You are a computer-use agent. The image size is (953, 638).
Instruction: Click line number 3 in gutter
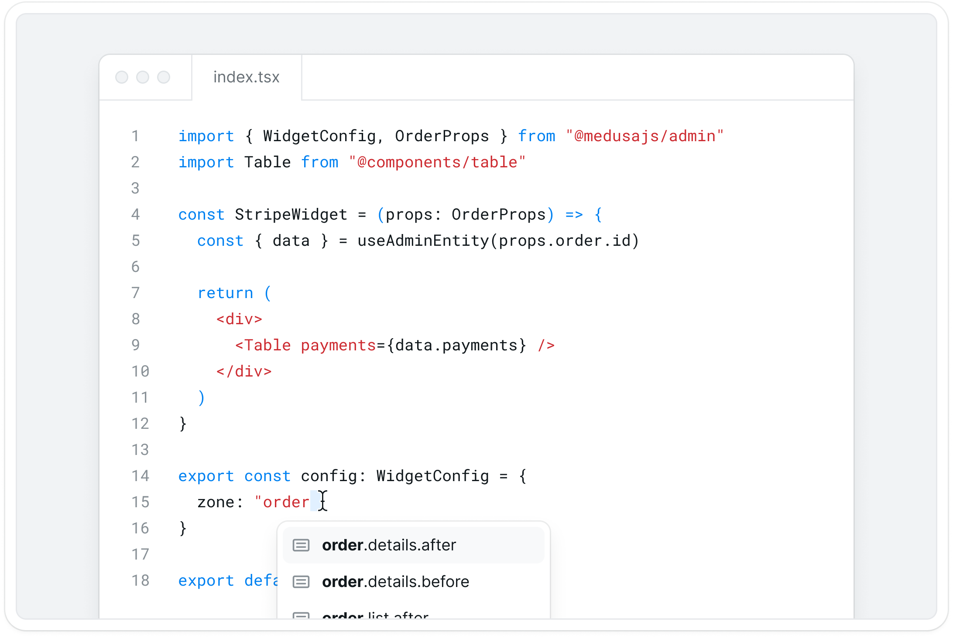click(x=136, y=188)
